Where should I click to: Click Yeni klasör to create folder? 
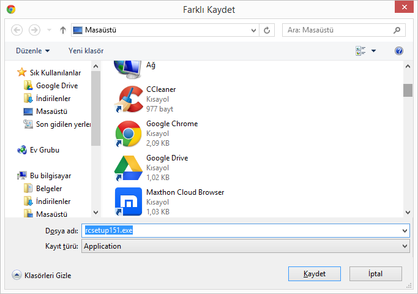coord(86,51)
